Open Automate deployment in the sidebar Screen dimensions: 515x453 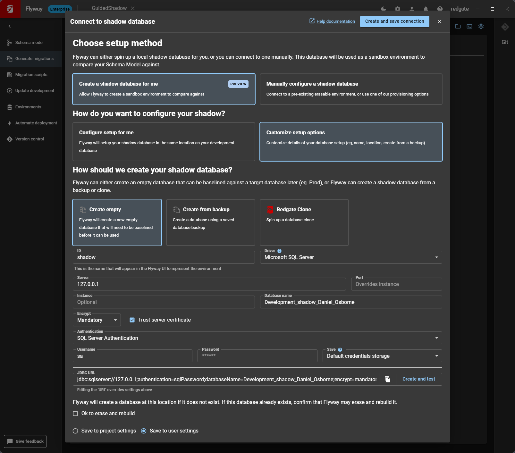coord(36,123)
